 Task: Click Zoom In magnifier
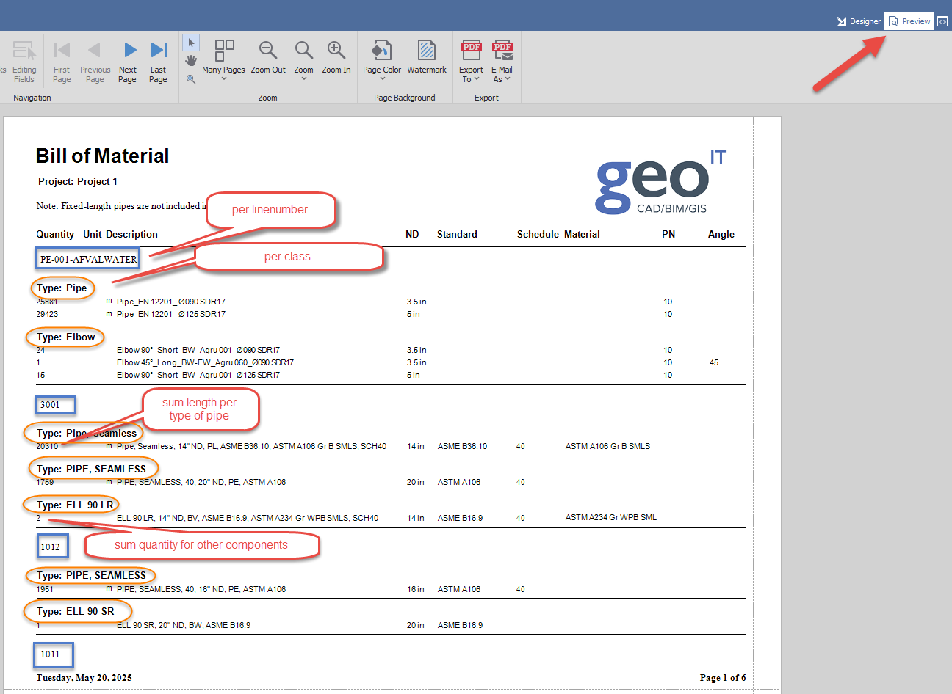coord(336,50)
